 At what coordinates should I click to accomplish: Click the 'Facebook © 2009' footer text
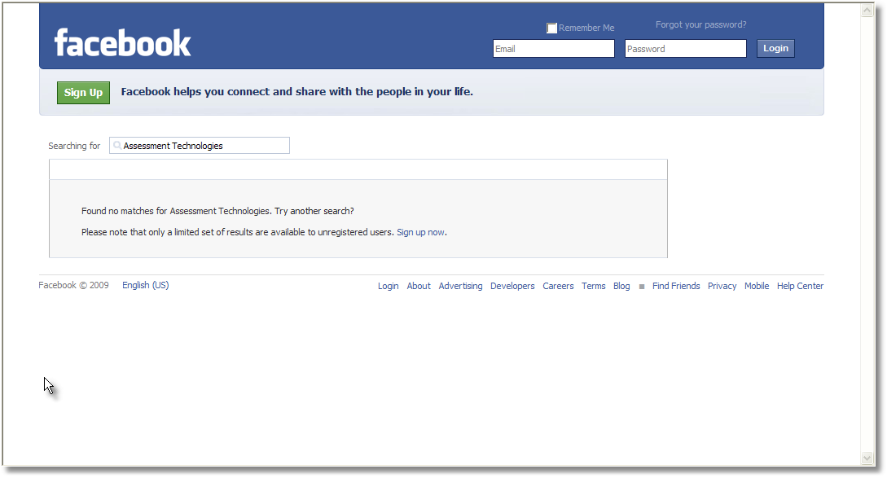[73, 285]
